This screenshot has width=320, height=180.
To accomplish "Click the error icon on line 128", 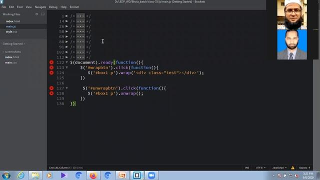I will pyautogui.click(x=51, y=93).
